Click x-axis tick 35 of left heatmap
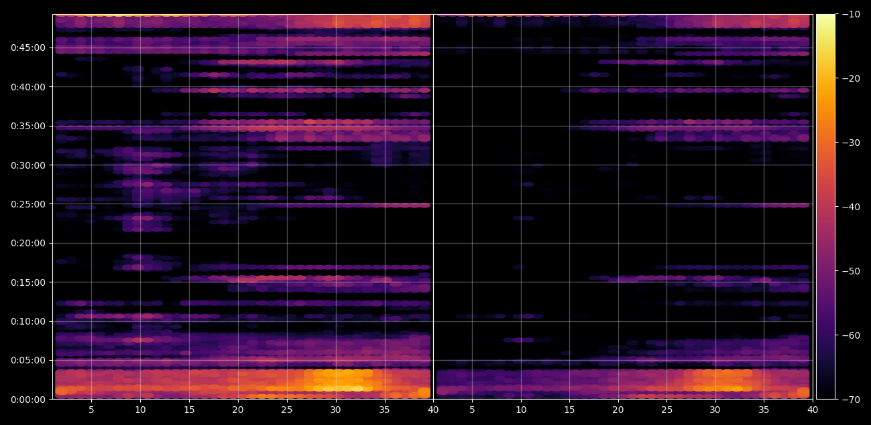The height and width of the screenshot is (425, 871). (384, 409)
